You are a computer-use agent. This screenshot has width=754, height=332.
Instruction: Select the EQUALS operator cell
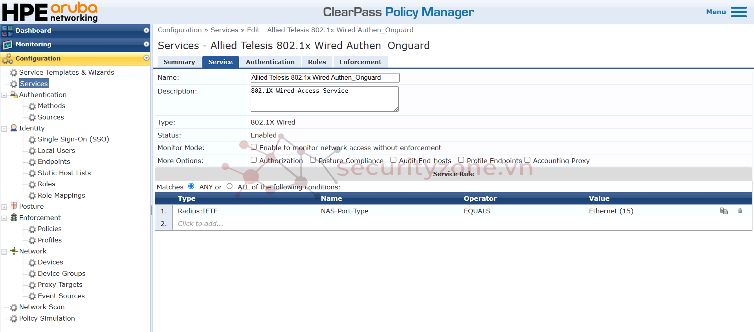[x=477, y=211]
